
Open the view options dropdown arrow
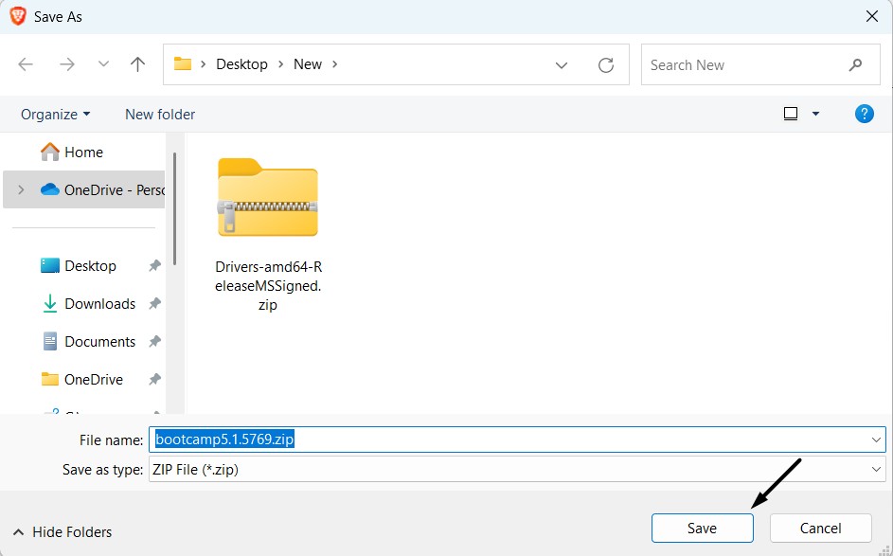coord(815,114)
